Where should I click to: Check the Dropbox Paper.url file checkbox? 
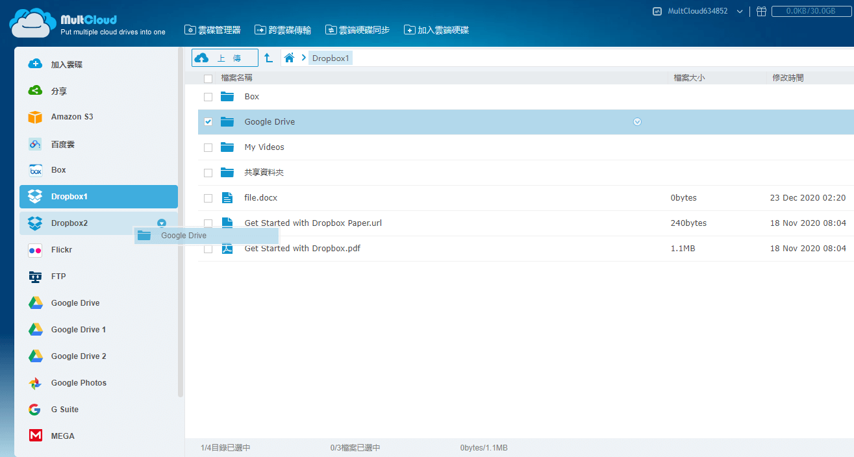click(208, 223)
